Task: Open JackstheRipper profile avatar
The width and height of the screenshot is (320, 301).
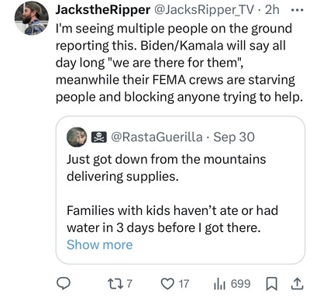Action: click(32, 18)
